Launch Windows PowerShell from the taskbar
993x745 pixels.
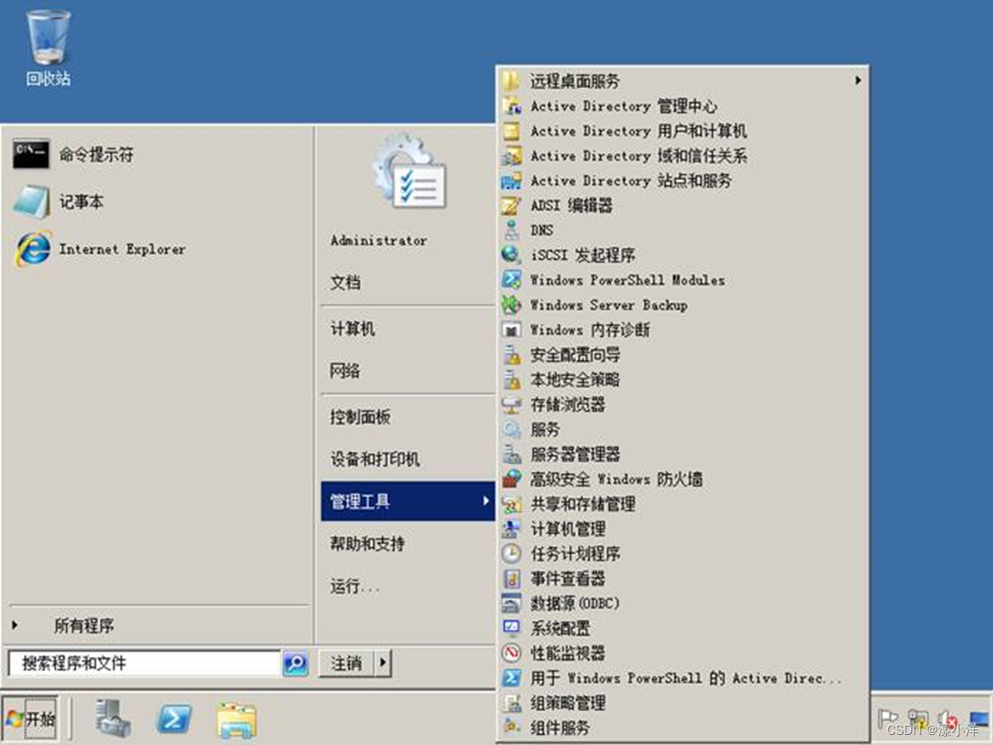[175, 719]
